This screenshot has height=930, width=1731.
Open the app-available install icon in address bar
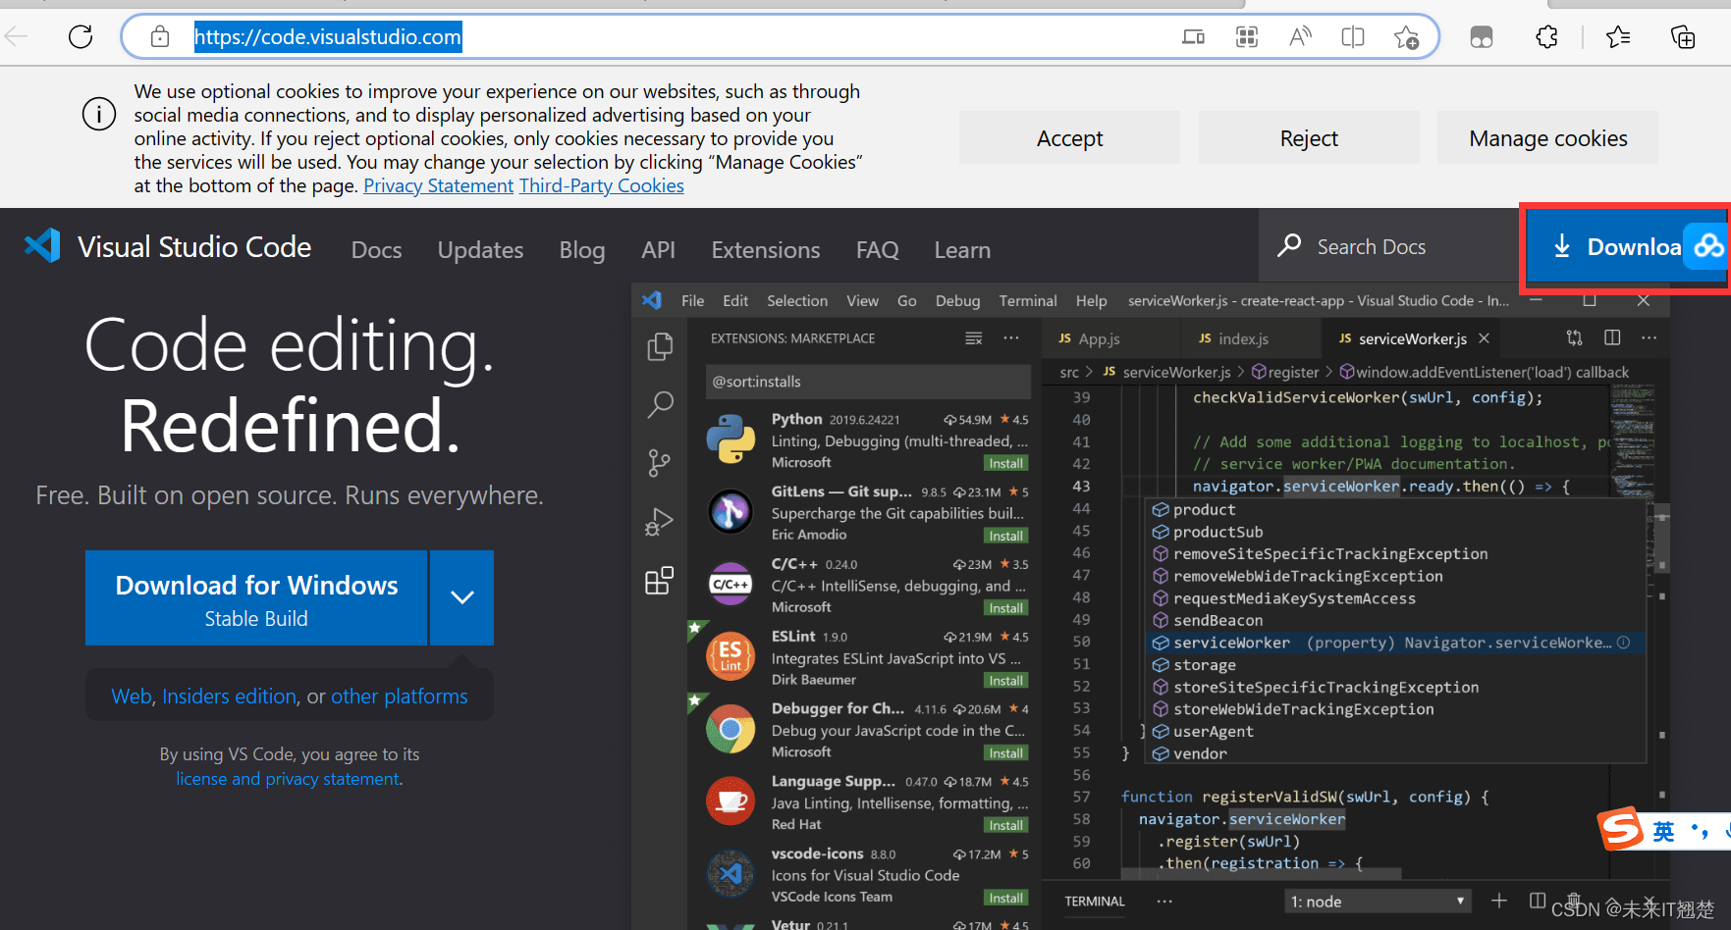1193,37
